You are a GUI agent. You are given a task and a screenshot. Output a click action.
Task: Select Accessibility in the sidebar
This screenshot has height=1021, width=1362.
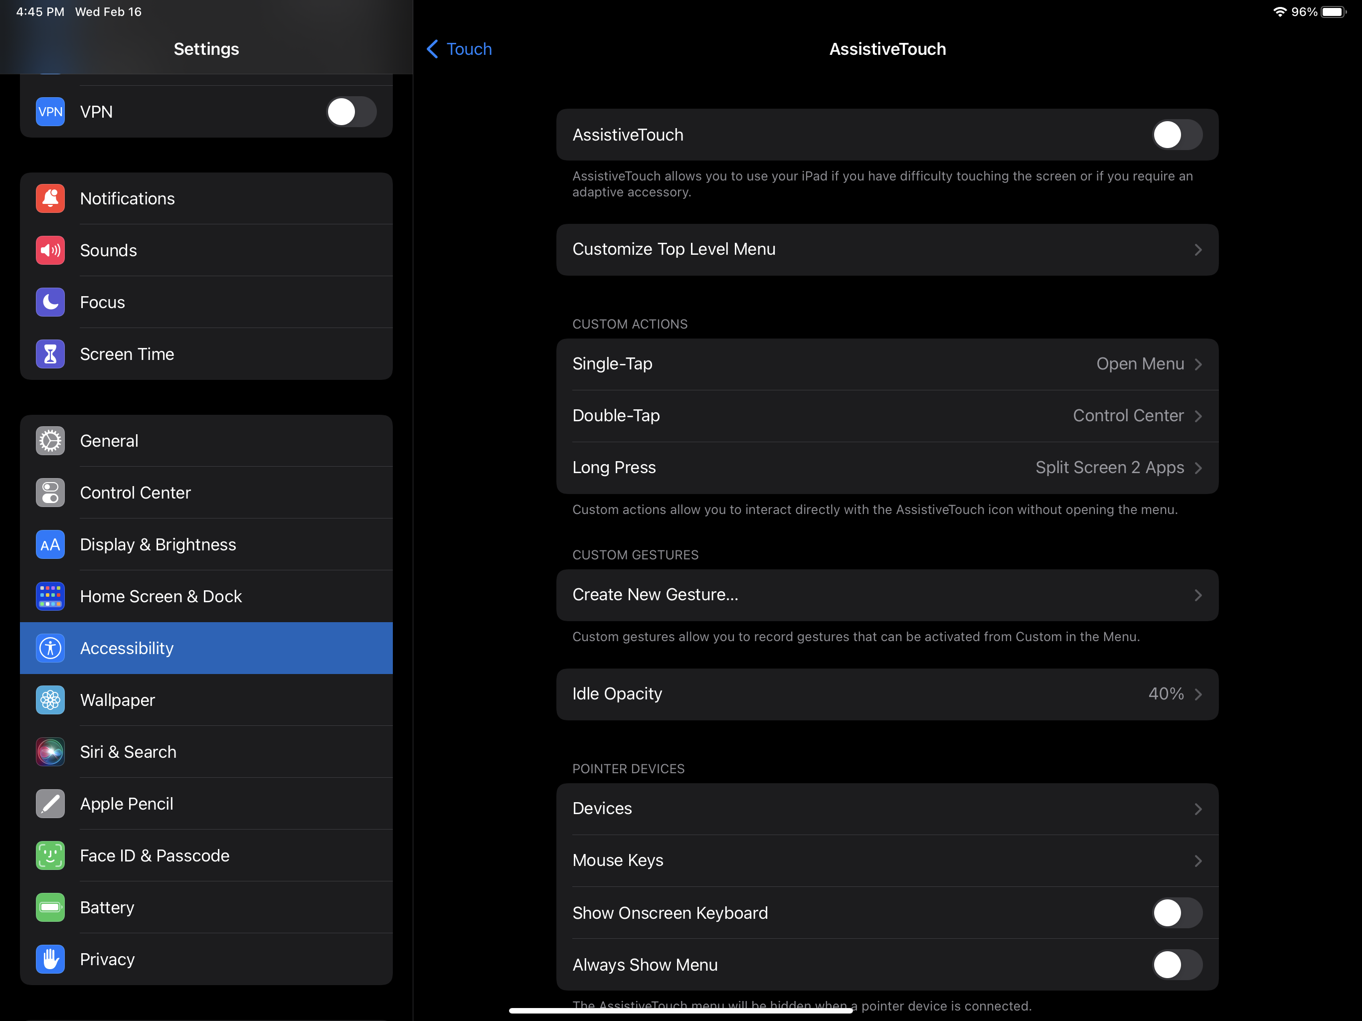click(206, 648)
